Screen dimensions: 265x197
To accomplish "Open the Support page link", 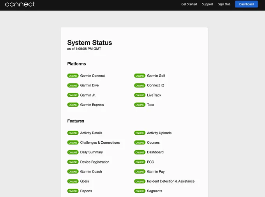I will point(207,4).
